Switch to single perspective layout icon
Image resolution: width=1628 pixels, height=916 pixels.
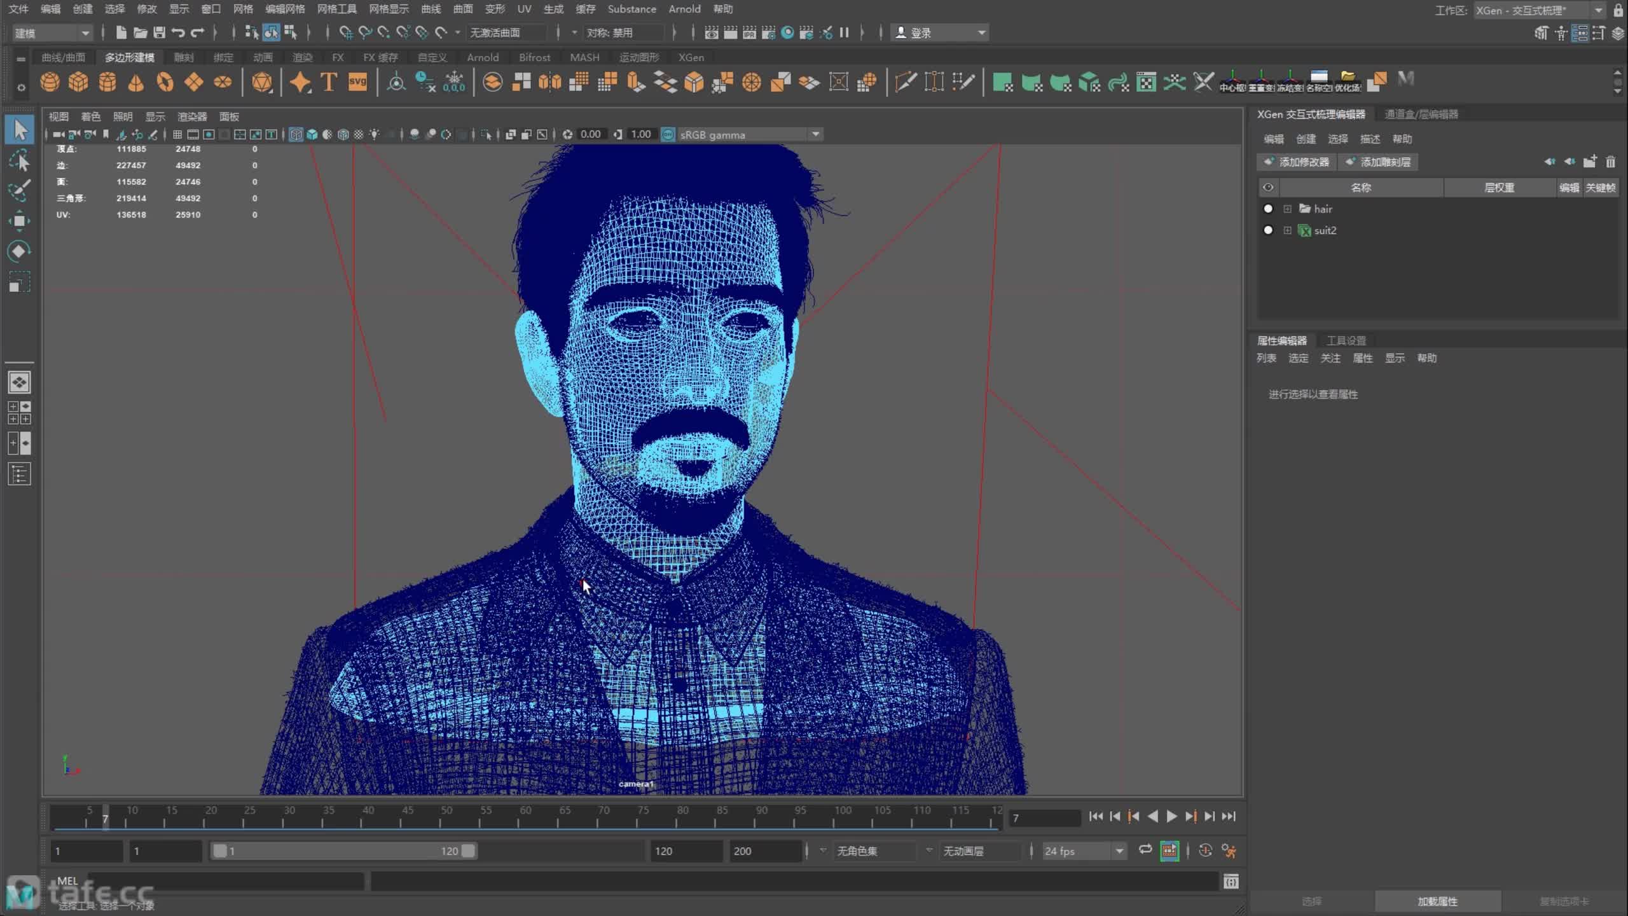[x=19, y=382]
